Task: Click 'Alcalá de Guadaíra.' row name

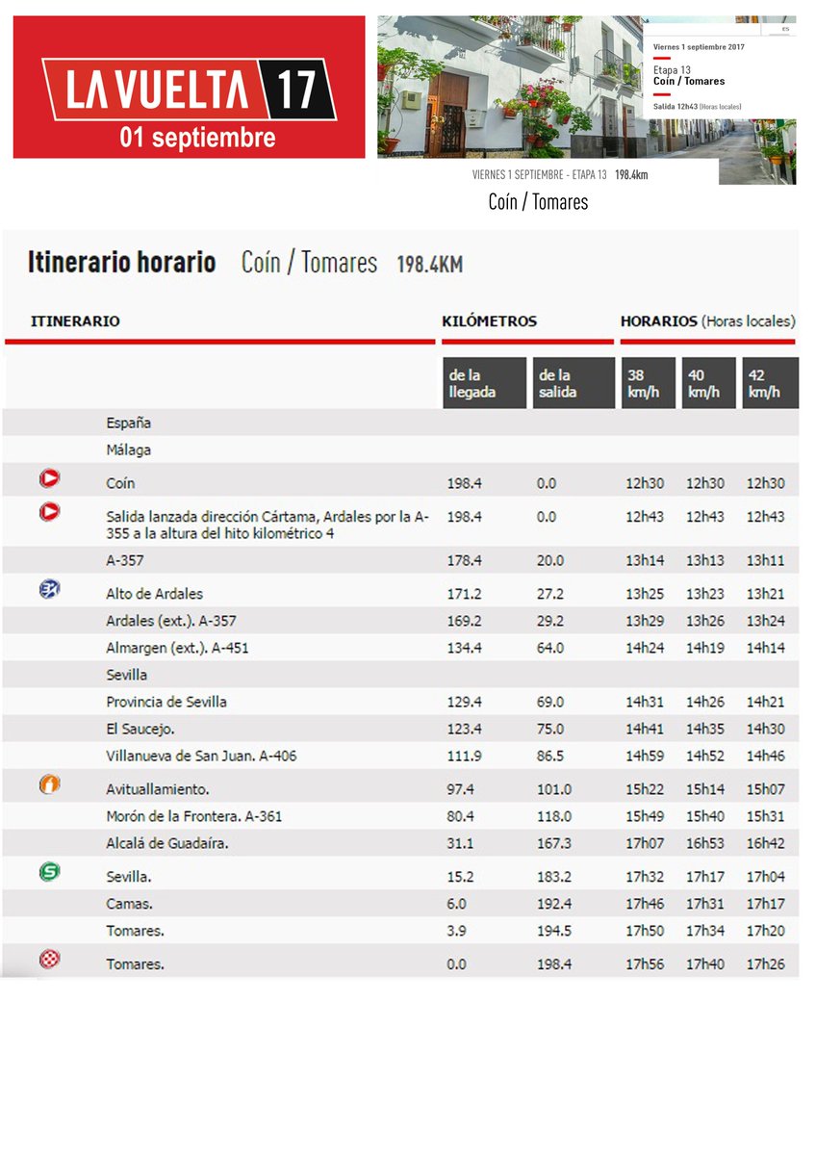Action: click(x=166, y=843)
